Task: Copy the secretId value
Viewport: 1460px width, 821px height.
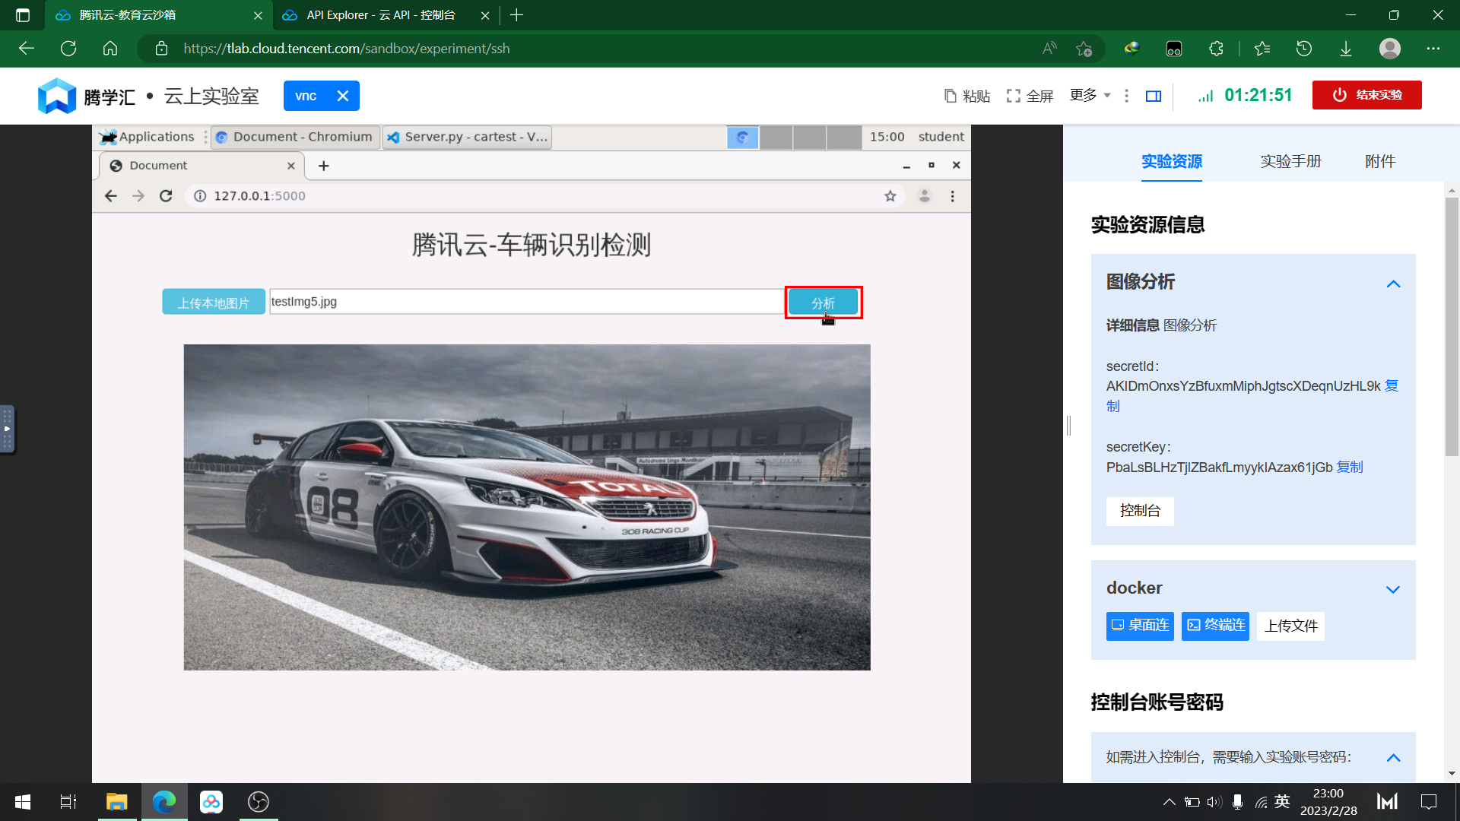Action: click(1391, 385)
